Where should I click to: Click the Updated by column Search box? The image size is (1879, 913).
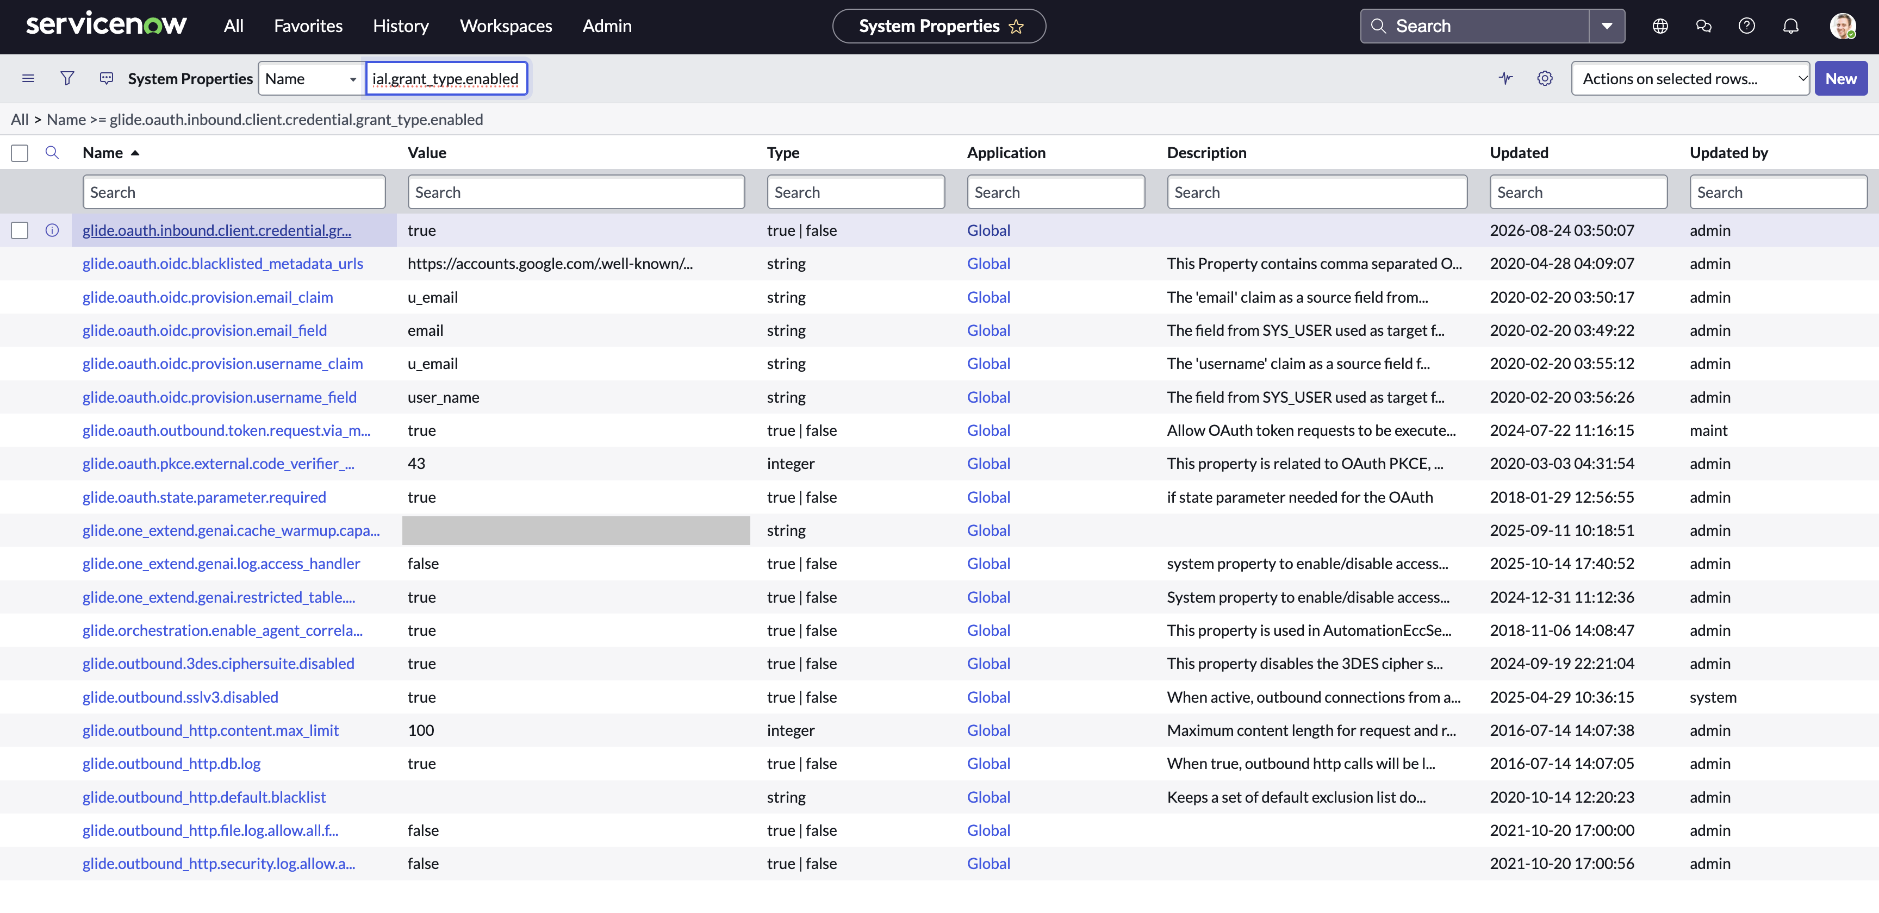(x=1778, y=192)
